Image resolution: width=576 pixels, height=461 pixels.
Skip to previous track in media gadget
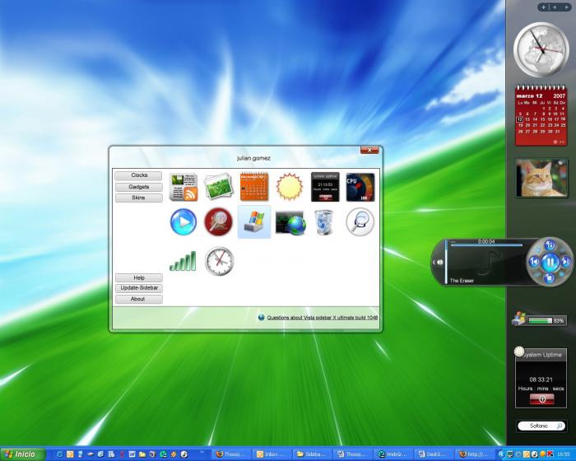[534, 262]
